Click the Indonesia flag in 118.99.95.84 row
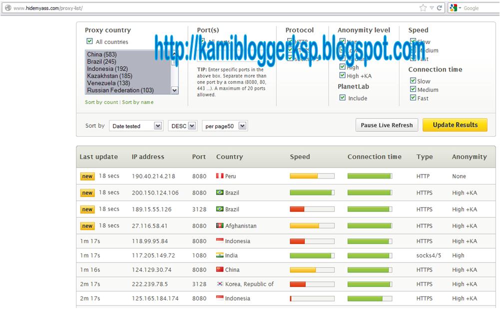 (220, 240)
